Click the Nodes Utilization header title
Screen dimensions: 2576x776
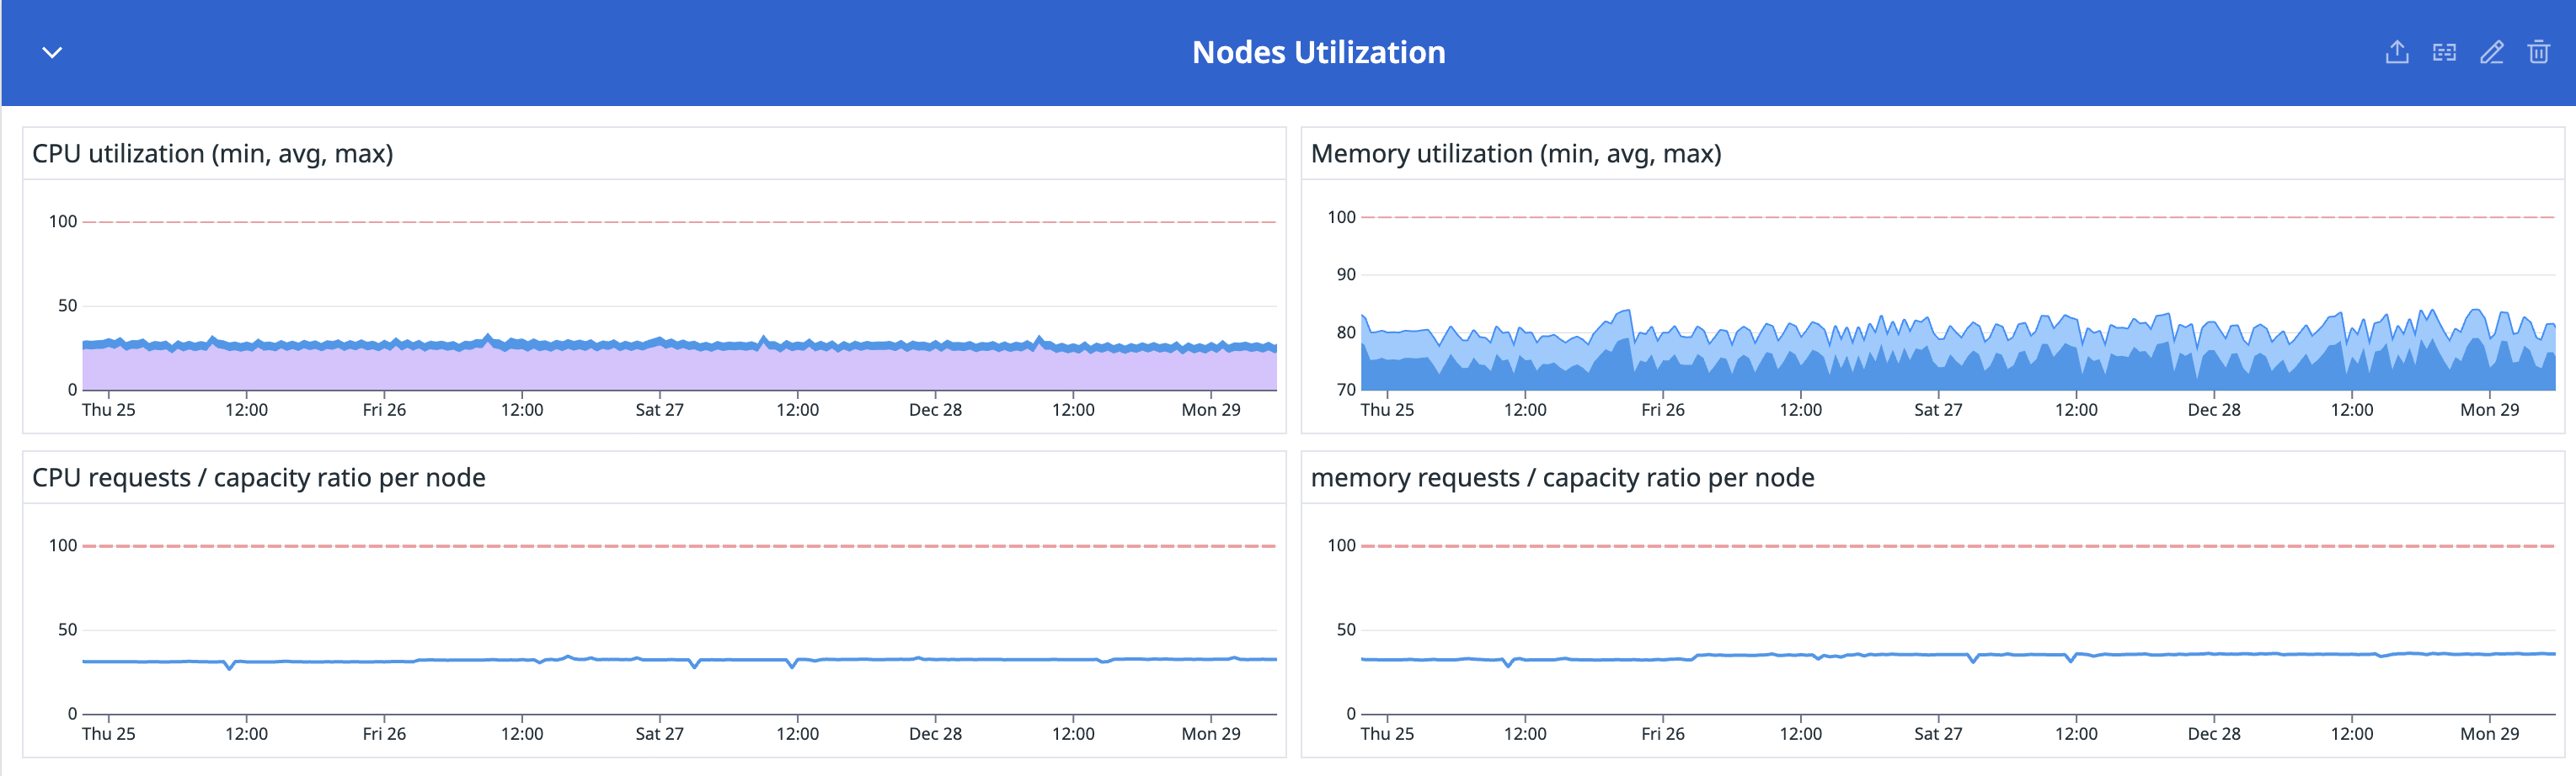tap(1318, 52)
